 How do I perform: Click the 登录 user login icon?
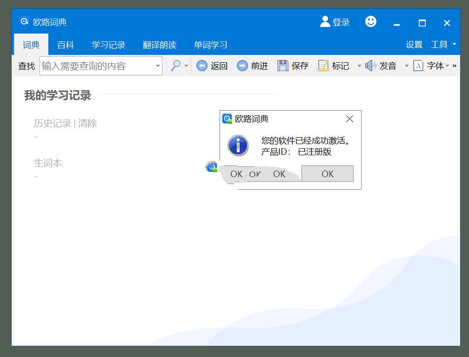325,21
